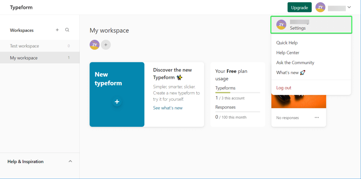This screenshot has width=361, height=179.
Task: Select Test workspace in the sidebar
Action: 25,46
